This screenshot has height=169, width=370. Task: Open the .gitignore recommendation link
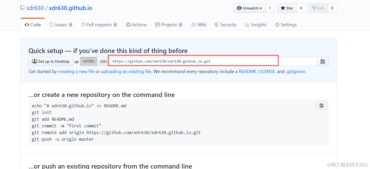click(295, 72)
